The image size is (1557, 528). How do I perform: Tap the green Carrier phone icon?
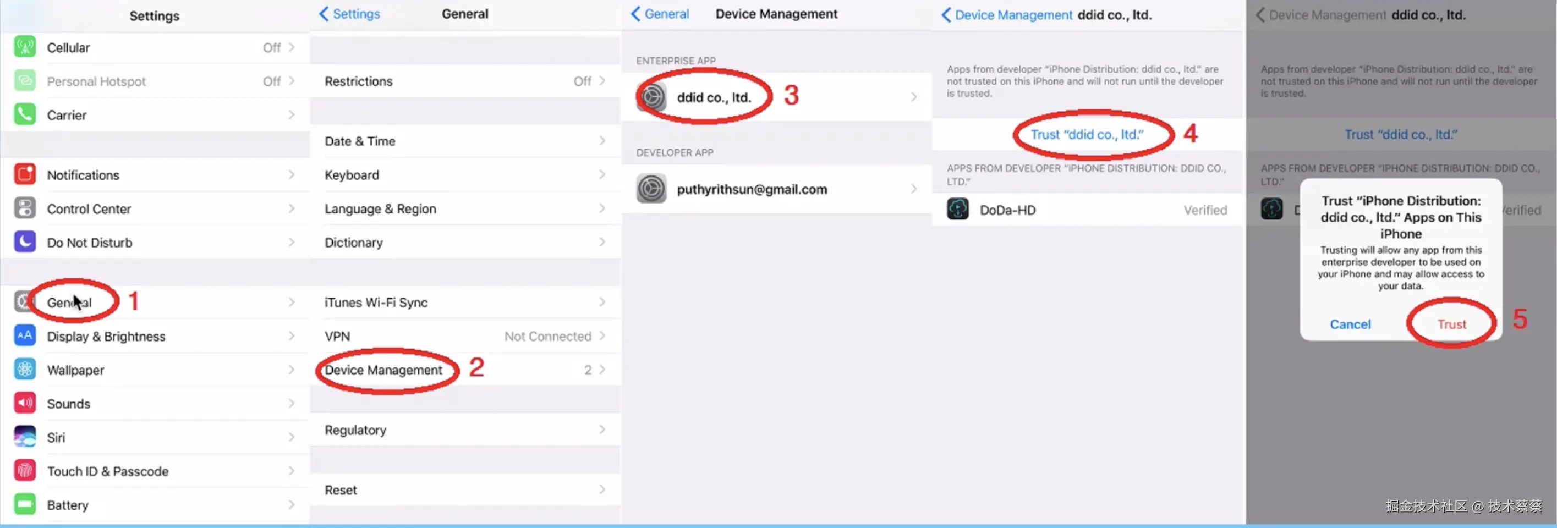(x=25, y=115)
